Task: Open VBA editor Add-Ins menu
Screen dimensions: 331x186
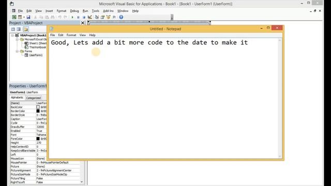Action: pyautogui.click(x=108, y=11)
